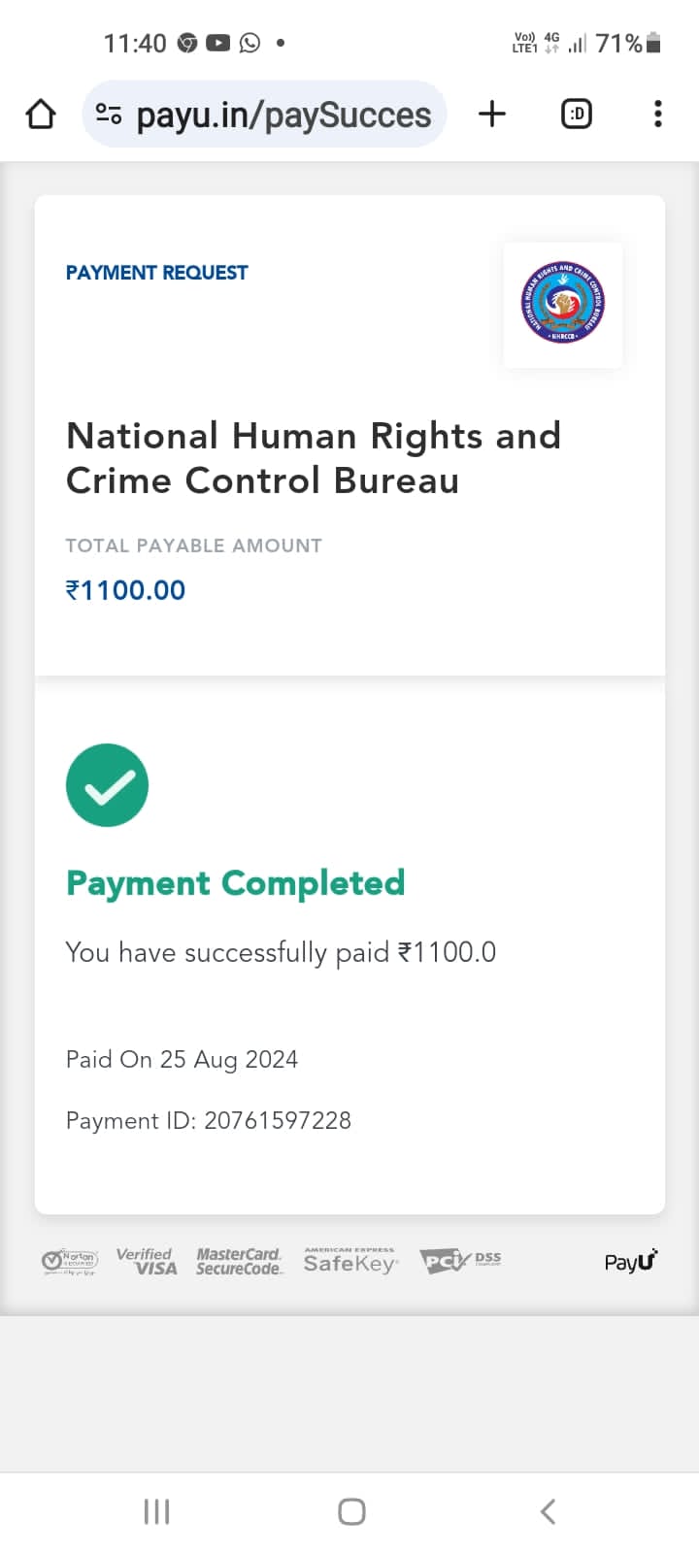Tap the Android recent apps button
Image resolution: width=699 pixels, height=1553 pixels.
[x=156, y=1511]
